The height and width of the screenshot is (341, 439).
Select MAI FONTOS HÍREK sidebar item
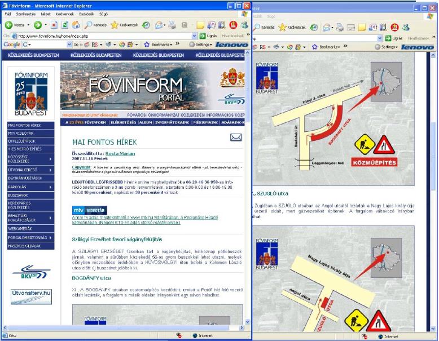coord(31,125)
